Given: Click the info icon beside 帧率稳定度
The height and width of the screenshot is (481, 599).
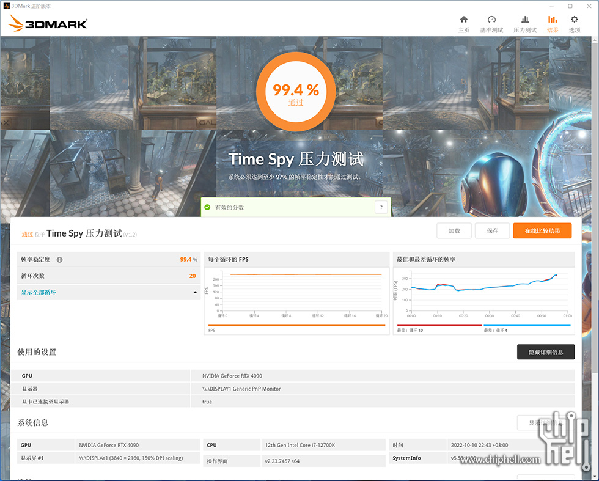Looking at the screenshot, I should pyautogui.click(x=59, y=260).
